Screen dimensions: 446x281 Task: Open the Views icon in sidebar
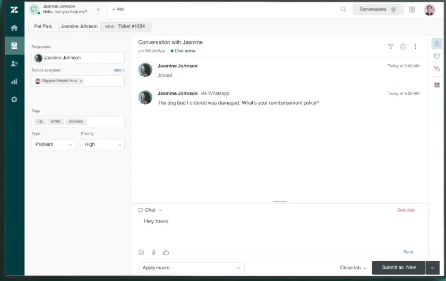coord(14,46)
